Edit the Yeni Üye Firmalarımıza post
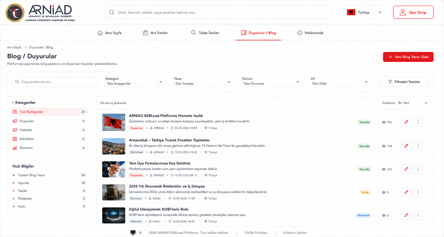Screen dimensions: 444x237 (406, 169)
